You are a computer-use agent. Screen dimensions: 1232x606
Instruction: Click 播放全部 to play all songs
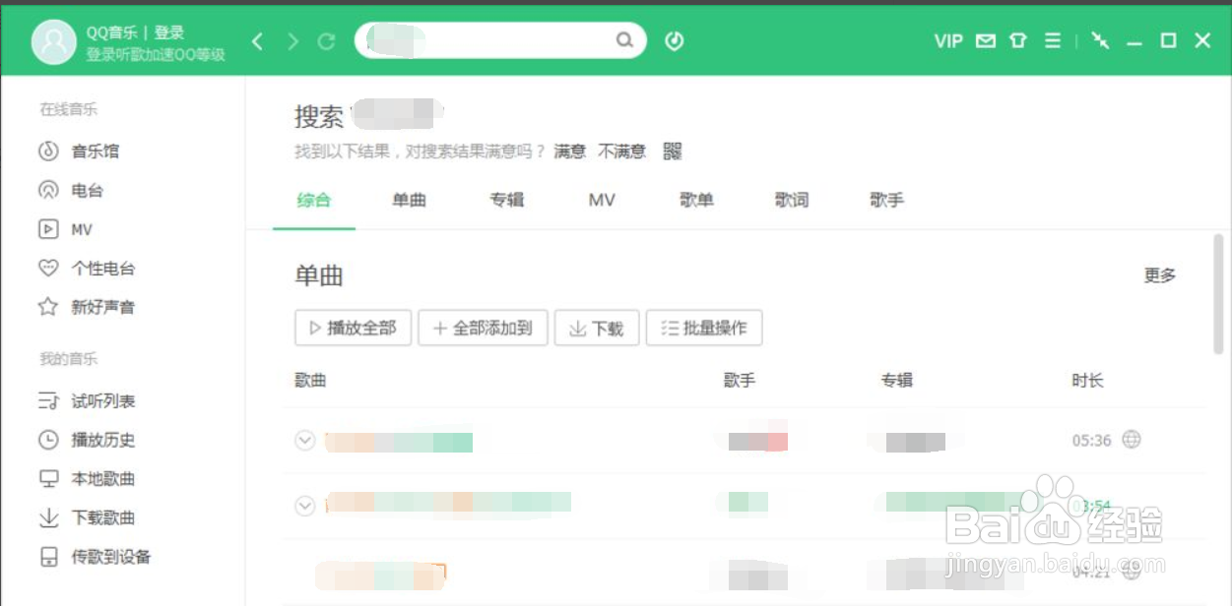(x=353, y=328)
